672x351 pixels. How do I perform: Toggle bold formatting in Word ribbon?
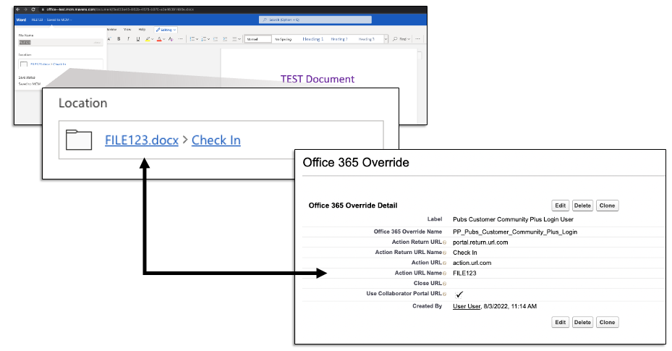click(119, 39)
